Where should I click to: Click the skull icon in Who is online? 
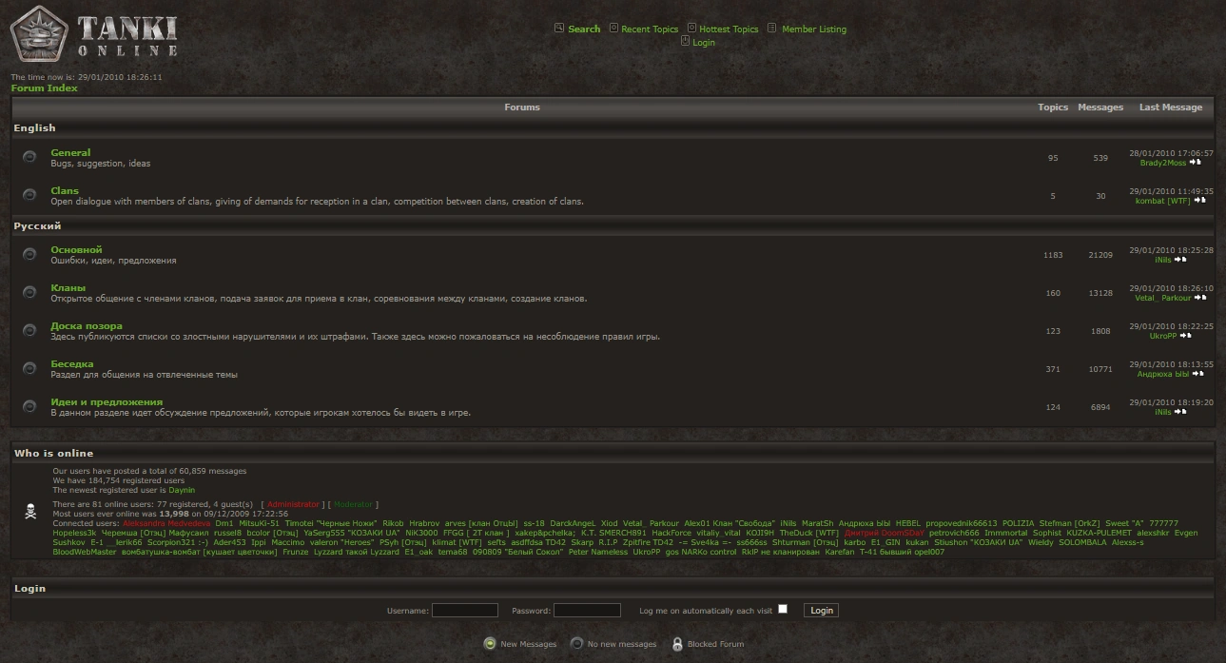pos(30,511)
